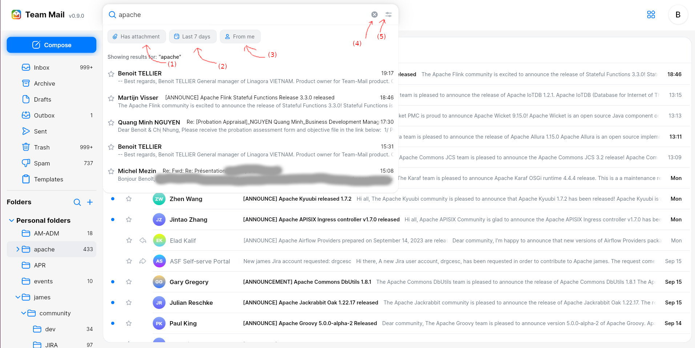Star the first Benoit TELLIER 19:17 suggestion
The image size is (695, 348).
tap(111, 74)
